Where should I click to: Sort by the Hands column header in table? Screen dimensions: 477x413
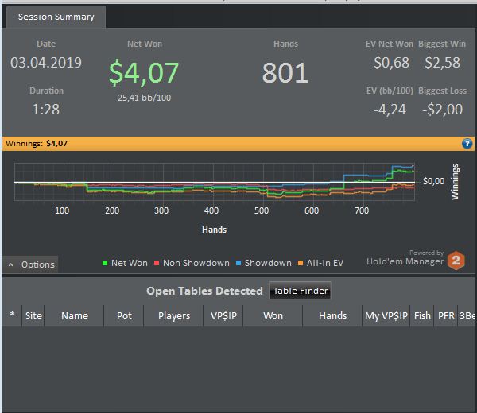[332, 316]
